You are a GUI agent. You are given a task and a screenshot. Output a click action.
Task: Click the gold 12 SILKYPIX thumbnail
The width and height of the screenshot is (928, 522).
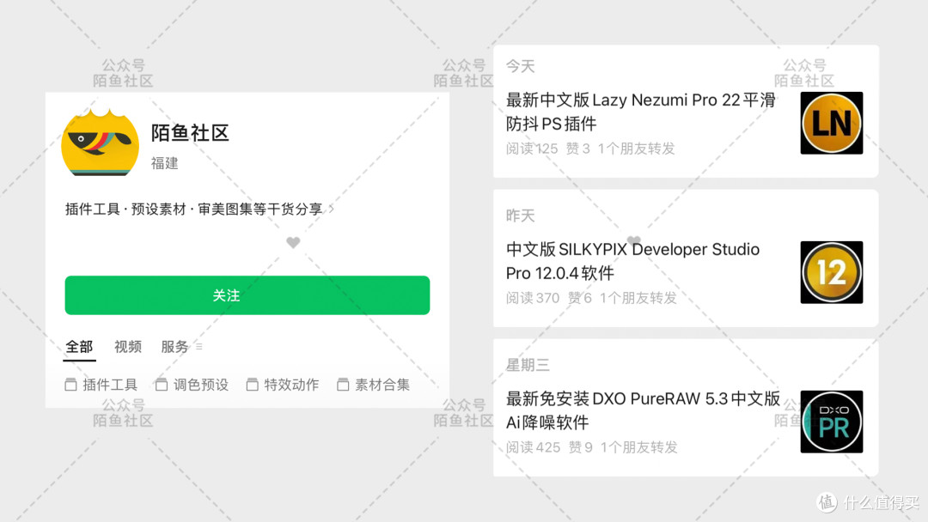click(832, 272)
